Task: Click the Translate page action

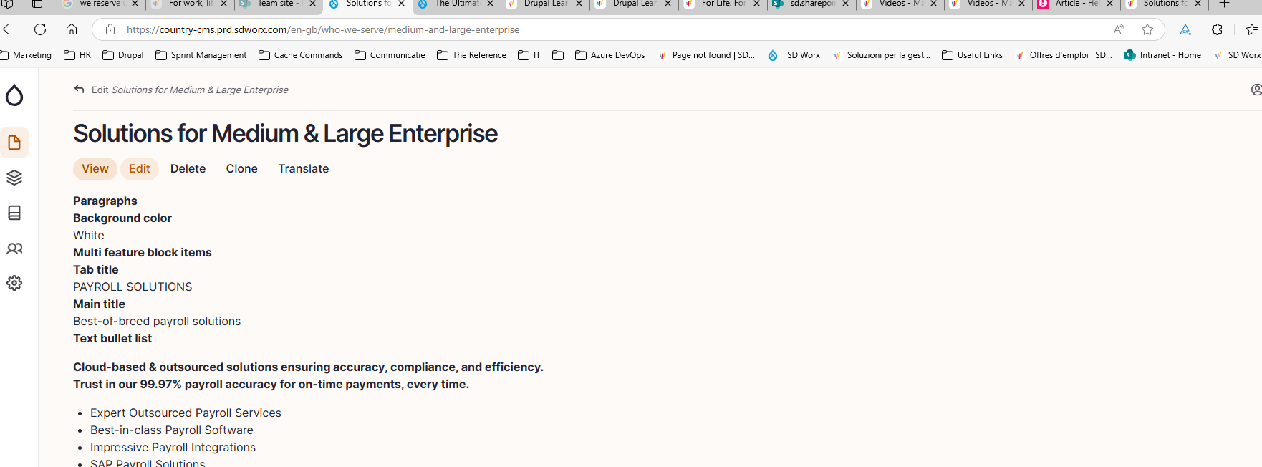Action: [x=304, y=168]
